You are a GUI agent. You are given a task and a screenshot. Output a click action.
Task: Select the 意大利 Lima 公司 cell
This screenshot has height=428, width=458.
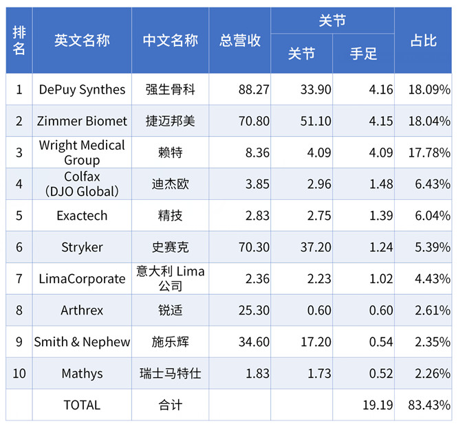point(171,279)
